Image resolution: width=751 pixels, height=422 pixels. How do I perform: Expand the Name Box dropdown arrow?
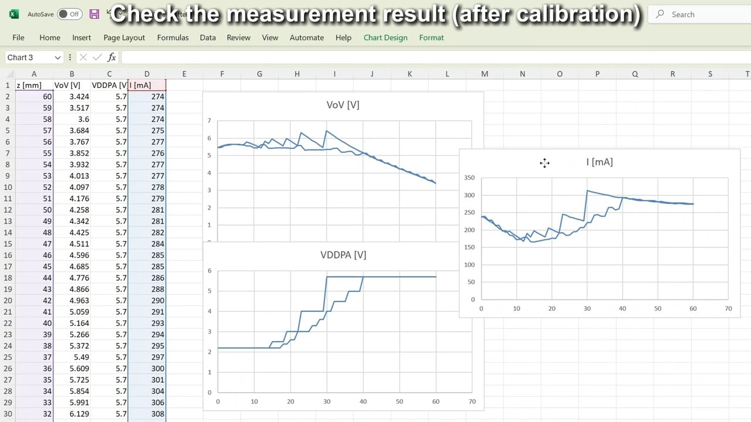click(x=57, y=57)
